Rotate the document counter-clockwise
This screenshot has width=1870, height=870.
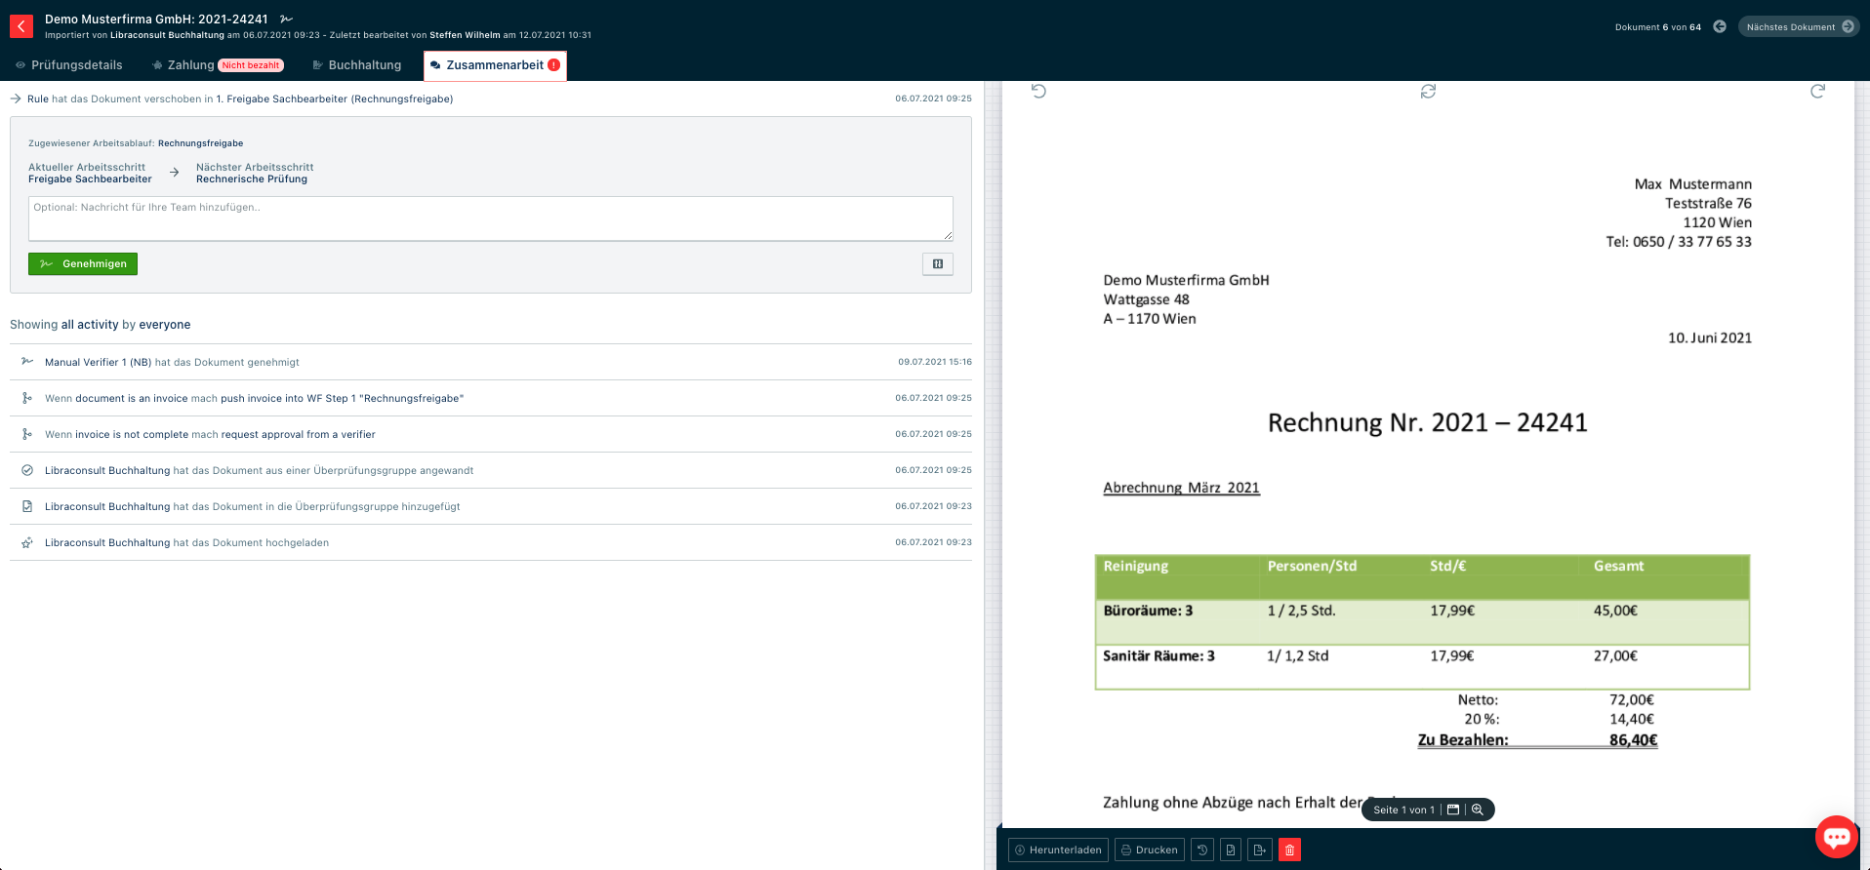click(1038, 91)
